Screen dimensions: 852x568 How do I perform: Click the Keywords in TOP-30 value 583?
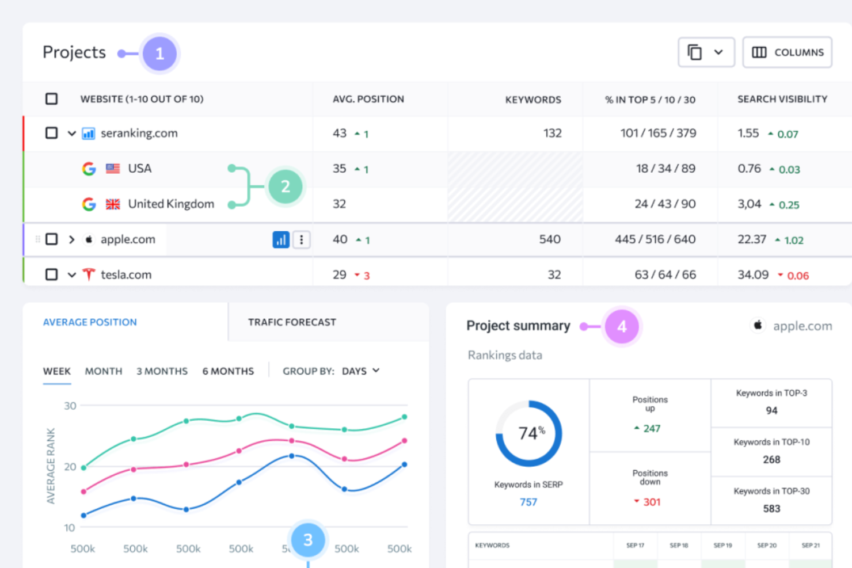pos(771,509)
